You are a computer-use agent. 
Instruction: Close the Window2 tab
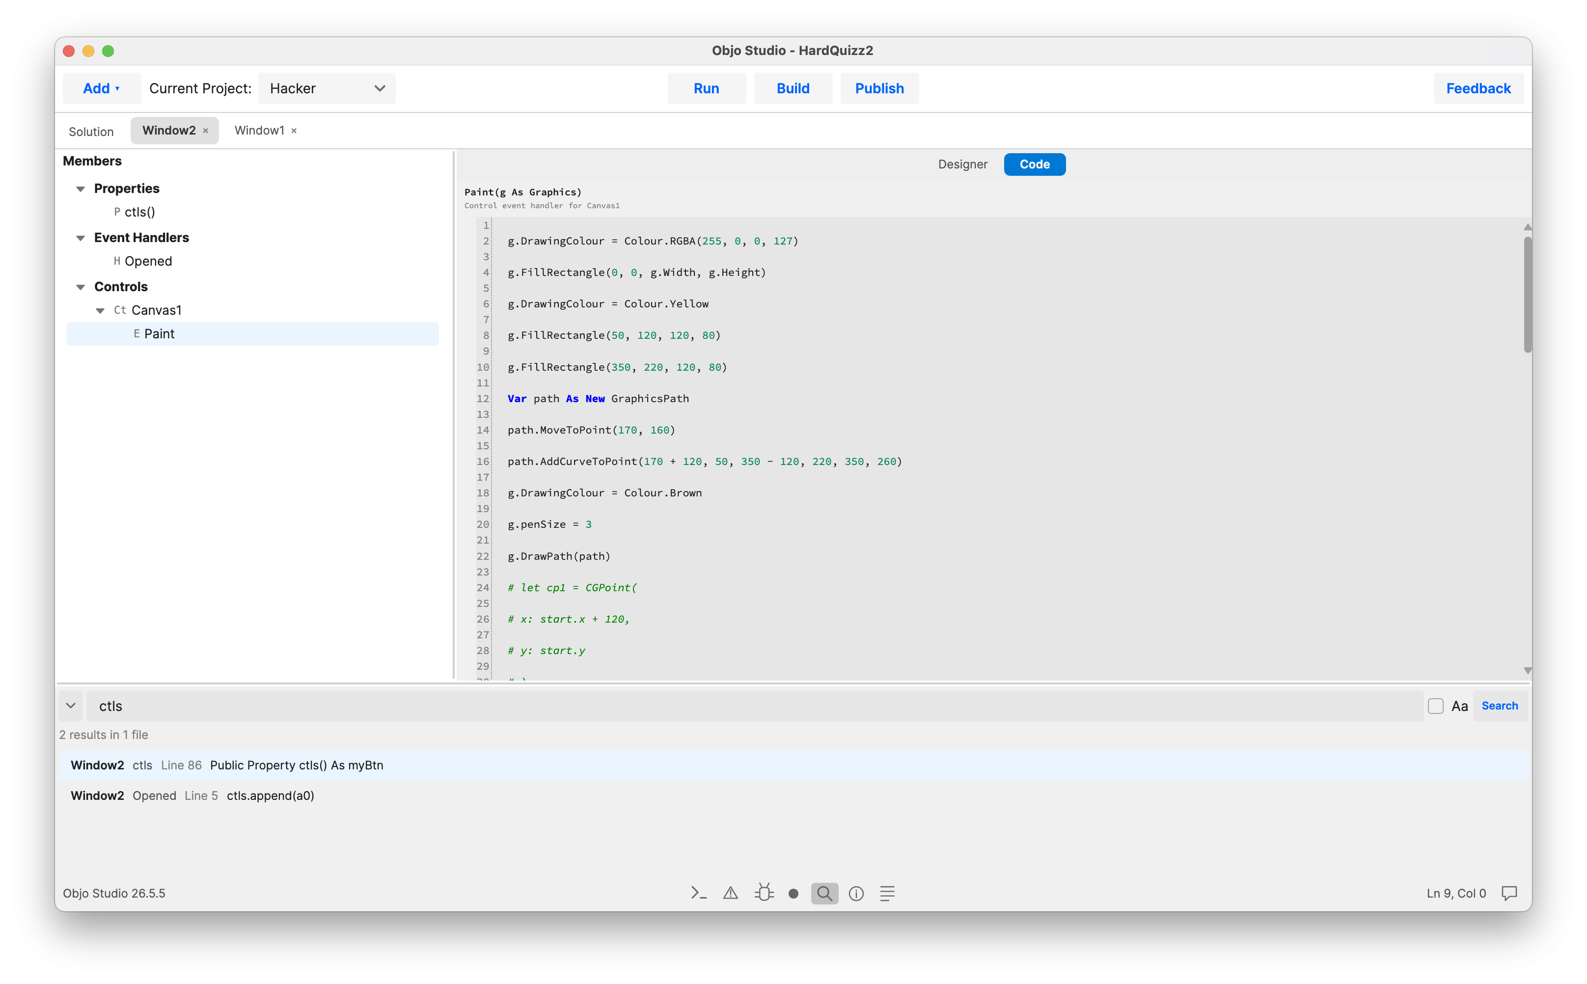[206, 131]
